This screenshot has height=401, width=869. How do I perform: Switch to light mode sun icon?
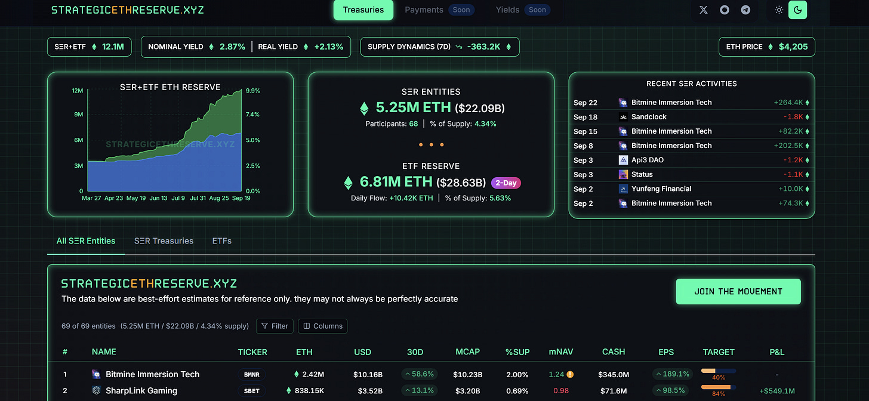[x=779, y=10]
